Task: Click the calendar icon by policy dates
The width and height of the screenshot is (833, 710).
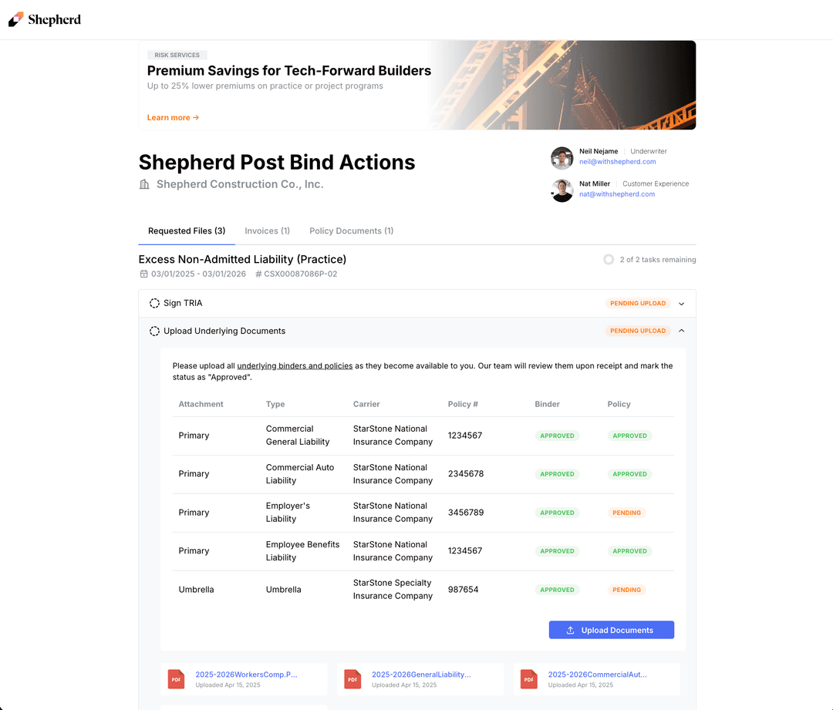Action: coord(143,274)
